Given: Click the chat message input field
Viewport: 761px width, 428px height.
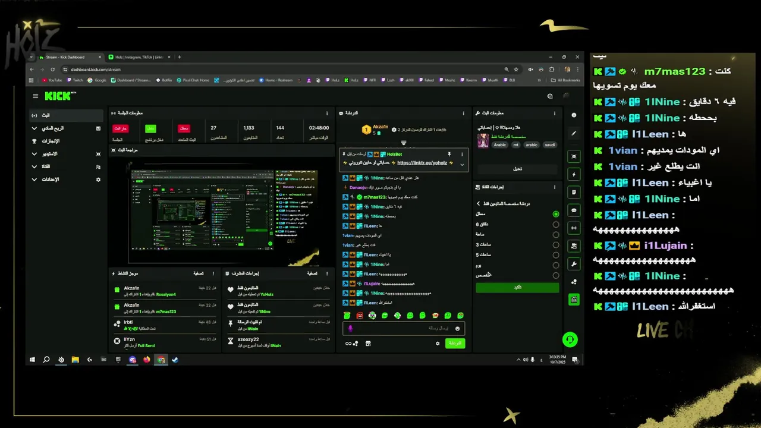Looking at the screenshot, I should coord(404,328).
